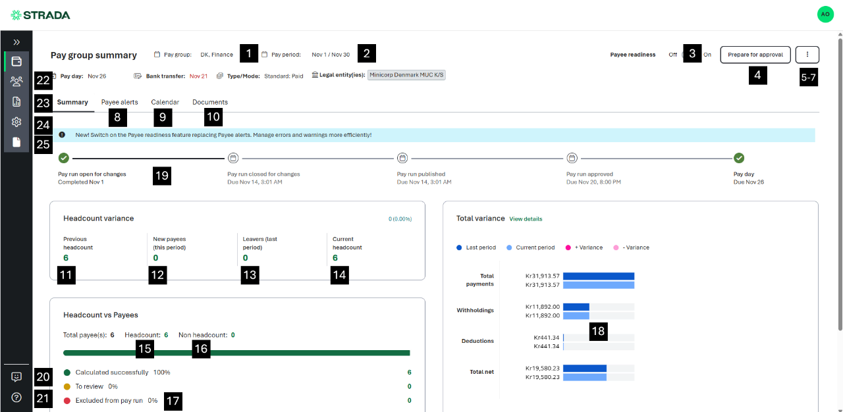Viewport: 843px width, 412px height.
Task: Click the 'Total payee(s):' label
Action: [85, 335]
